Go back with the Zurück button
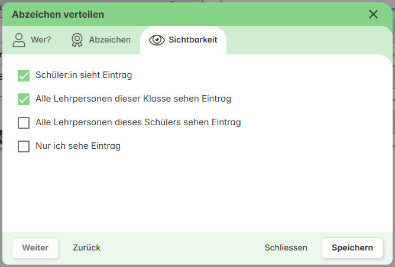The image size is (395, 267). [x=87, y=248]
